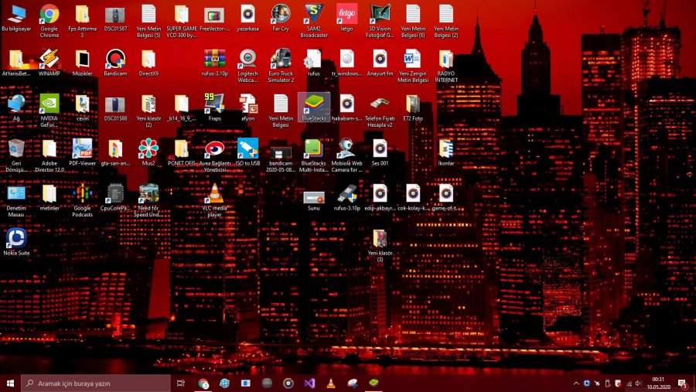The height and width of the screenshot is (392, 696).
Task: Select the DirectX9 folder
Action: [148, 63]
